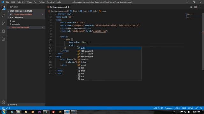Click the CRLF line ending status item
The width and height of the screenshot is (204, 114).
(x=184, y=108)
